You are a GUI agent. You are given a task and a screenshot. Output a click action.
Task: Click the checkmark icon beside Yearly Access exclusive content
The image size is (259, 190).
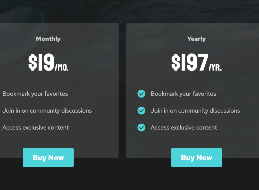(x=141, y=128)
